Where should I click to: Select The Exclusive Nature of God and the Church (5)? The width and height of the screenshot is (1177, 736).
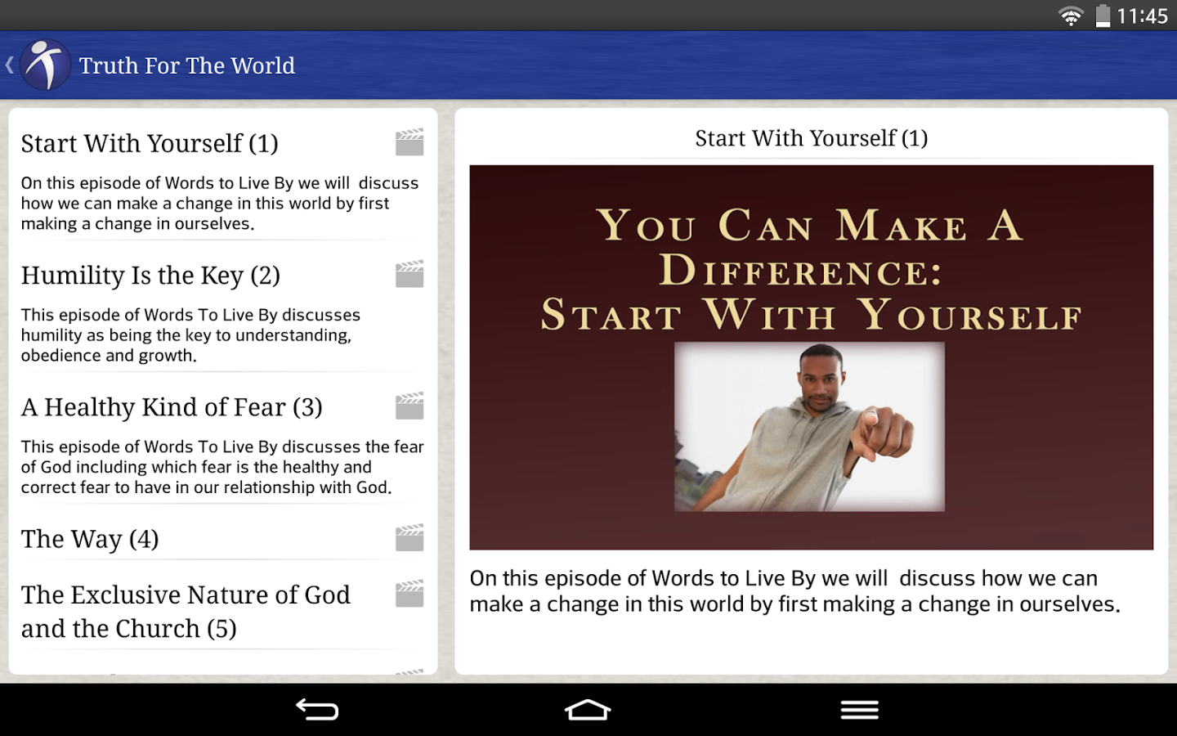point(186,611)
